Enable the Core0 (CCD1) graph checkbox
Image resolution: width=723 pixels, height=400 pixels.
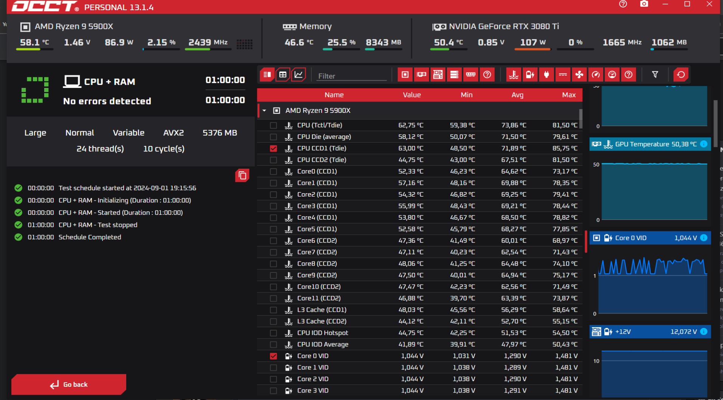(273, 171)
